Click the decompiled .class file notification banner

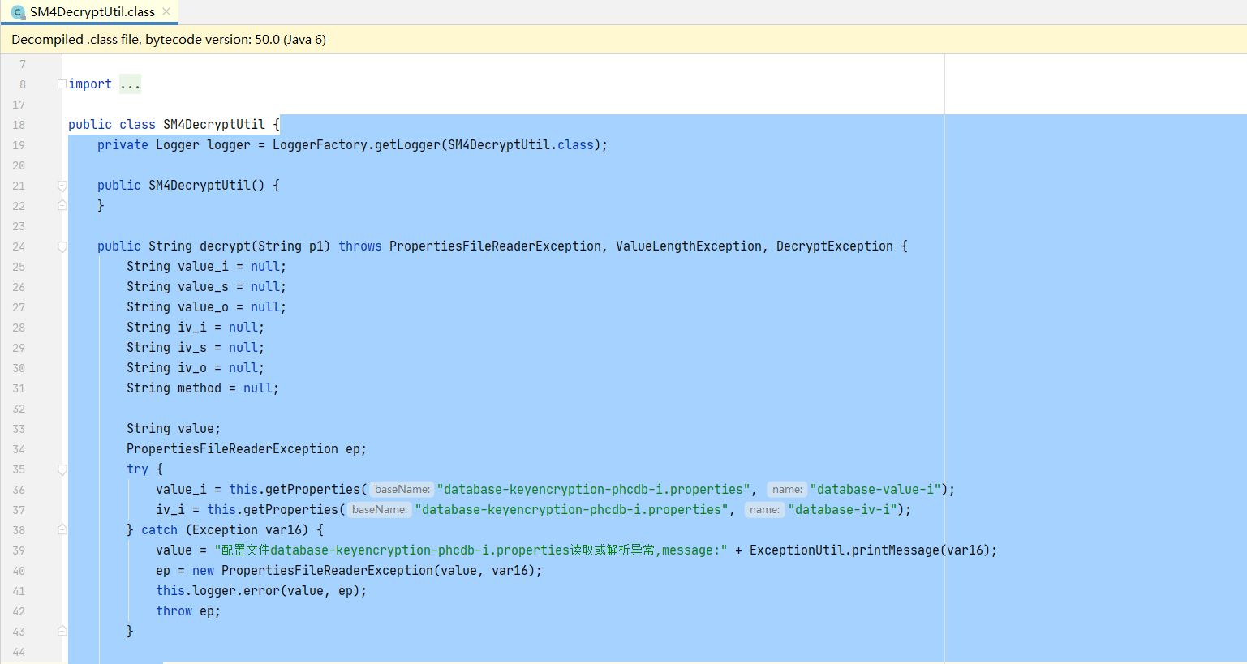[x=623, y=39]
